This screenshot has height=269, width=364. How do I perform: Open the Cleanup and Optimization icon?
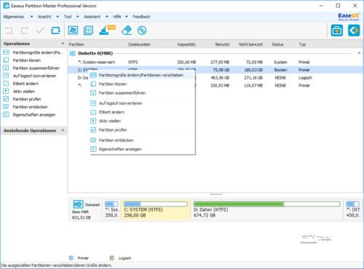[107, 30]
